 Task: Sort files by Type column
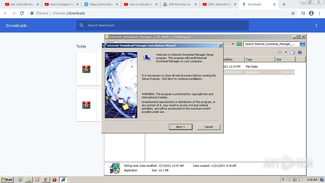260,59
